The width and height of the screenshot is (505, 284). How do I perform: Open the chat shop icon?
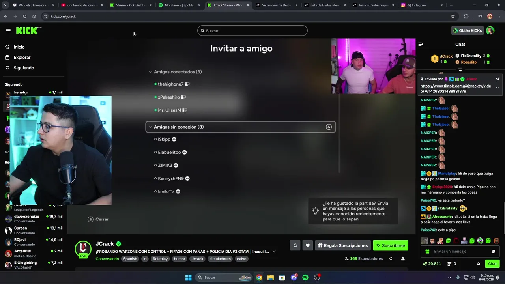449,264
